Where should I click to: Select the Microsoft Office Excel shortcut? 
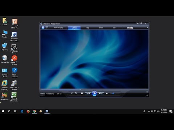(x=14, y=97)
